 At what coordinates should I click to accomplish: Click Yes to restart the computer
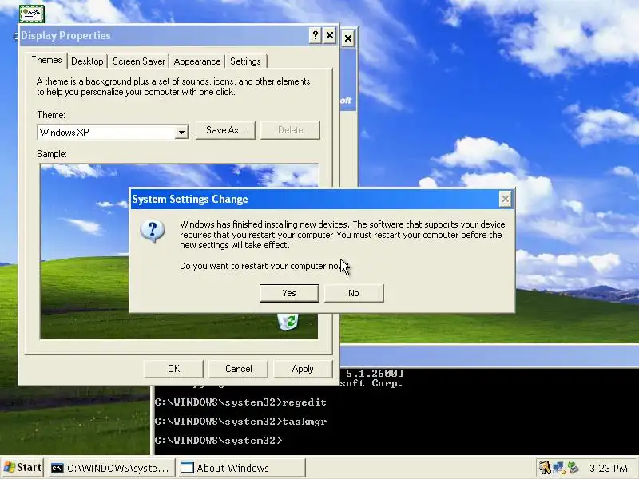[x=289, y=293]
